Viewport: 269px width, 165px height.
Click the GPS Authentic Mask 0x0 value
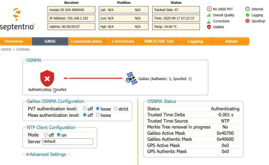tap(225, 152)
